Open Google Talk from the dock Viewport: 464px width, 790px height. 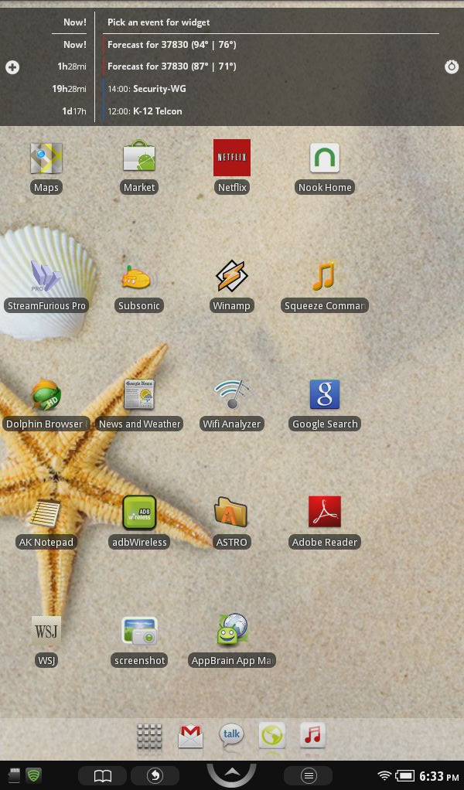tap(231, 735)
